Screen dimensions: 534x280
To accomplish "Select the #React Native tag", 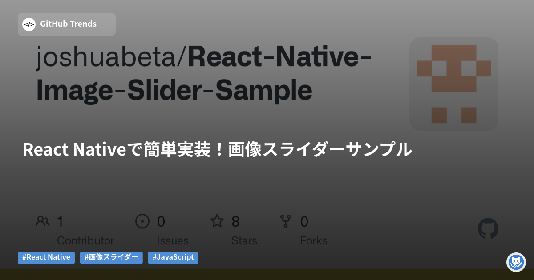I will pyautogui.click(x=46, y=257).
